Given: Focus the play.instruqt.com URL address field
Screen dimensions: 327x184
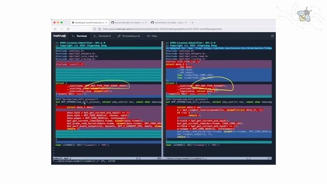Looking at the screenshot, I should click(162, 29).
